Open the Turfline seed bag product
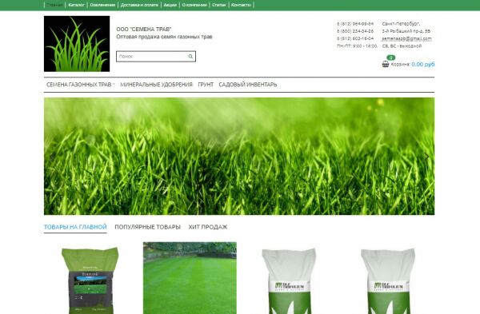This screenshot has height=314, width=480. click(90, 280)
